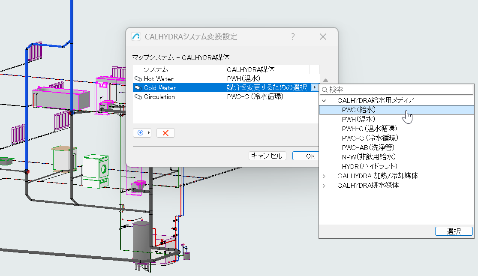Click the PWH (温水) cell for Hot Water
This screenshot has width=478, height=276.
244,79
